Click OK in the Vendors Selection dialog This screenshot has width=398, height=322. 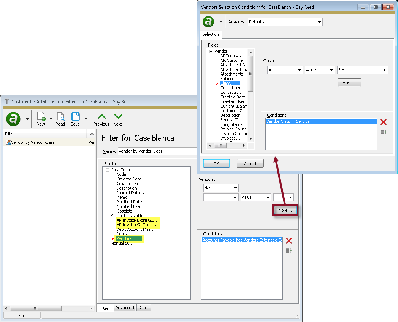click(216, 163)
